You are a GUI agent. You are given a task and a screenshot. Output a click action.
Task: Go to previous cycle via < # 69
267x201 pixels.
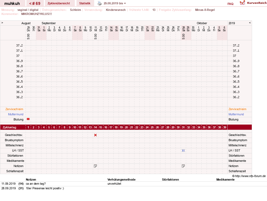[35, 4]
